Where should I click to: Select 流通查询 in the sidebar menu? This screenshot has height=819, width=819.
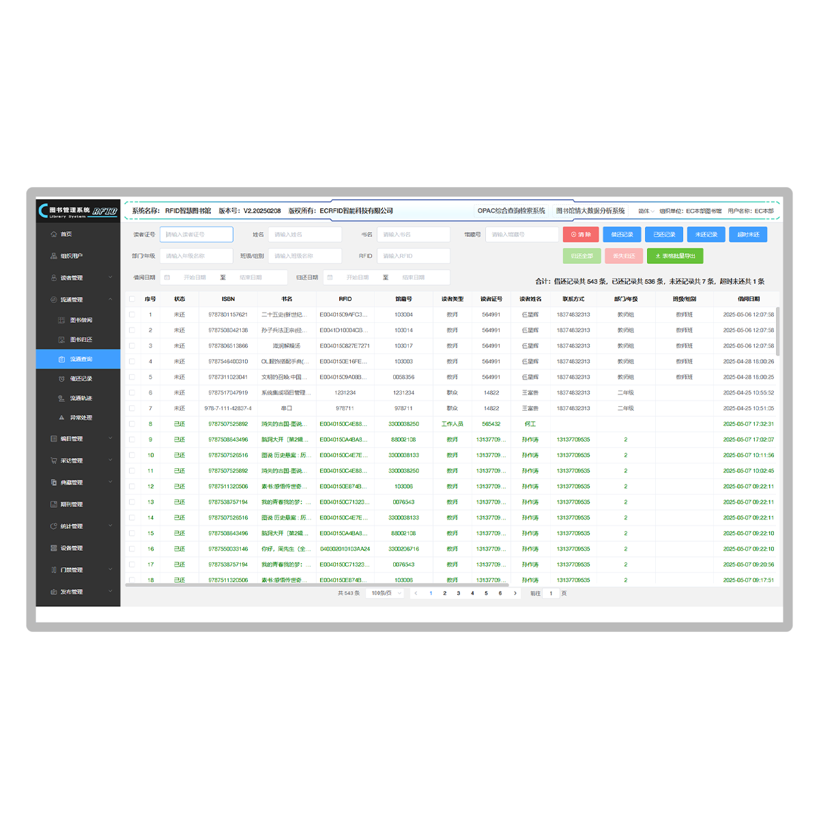click(x=81, y=359)
